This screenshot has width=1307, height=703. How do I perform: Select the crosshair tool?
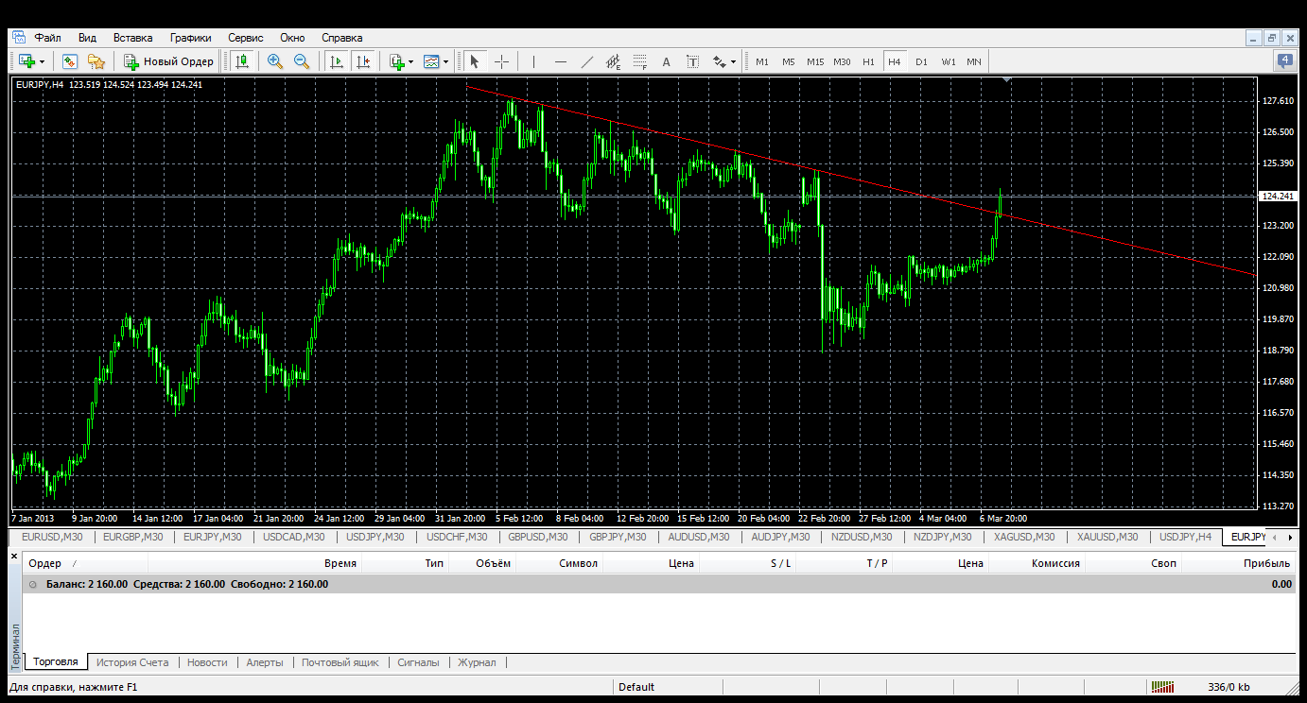click(501, 61)
